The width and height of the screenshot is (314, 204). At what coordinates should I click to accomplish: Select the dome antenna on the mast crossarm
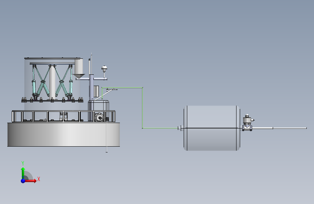pyautogui.click(x=104, y=69)
